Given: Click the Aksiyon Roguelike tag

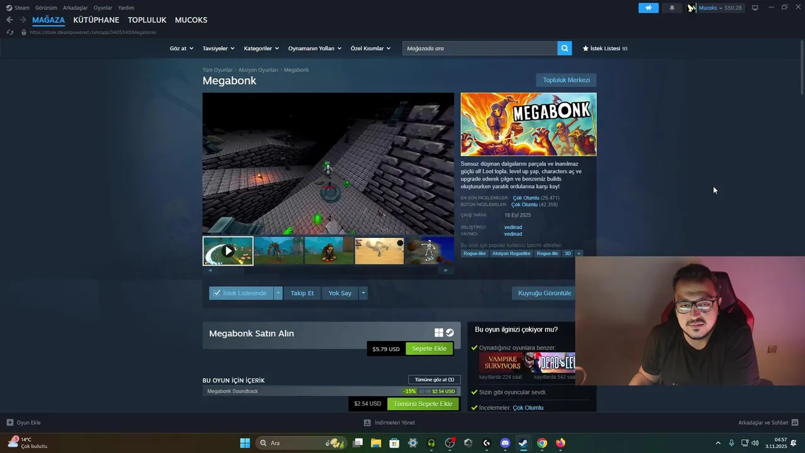Looking at the screenshot, I should click(x=511, y=254).
